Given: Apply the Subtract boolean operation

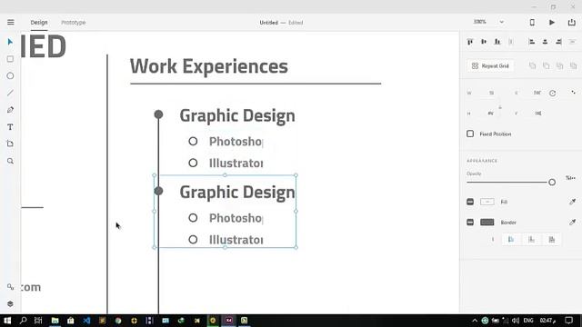Looking at the screenshot, I should tap(546, 66).
